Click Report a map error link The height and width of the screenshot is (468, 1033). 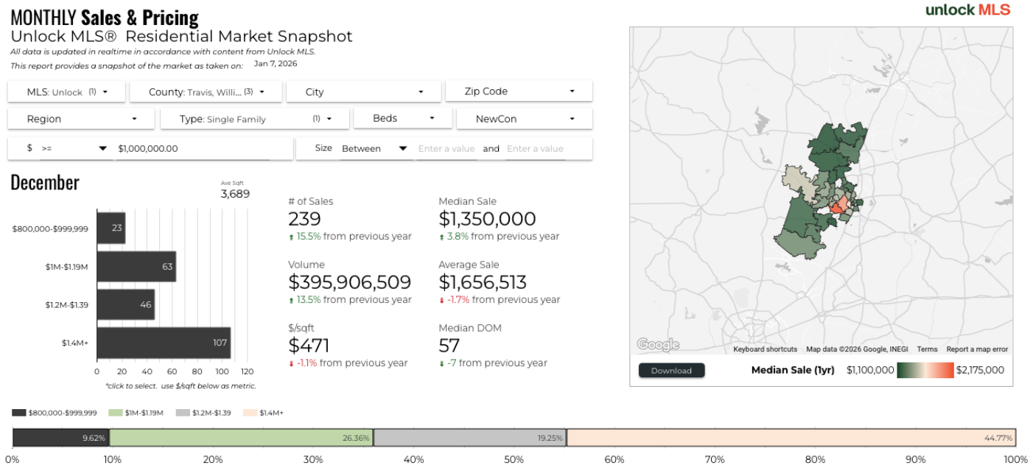click(977, 349)
